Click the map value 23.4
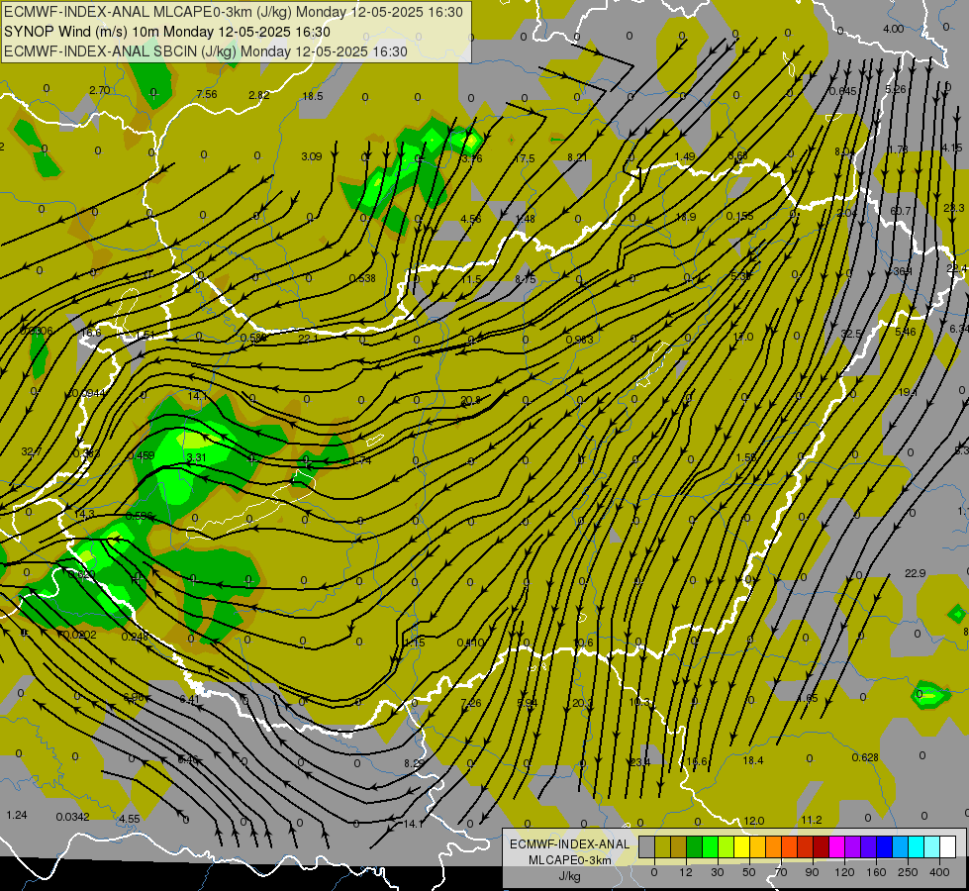 pos(639,761)
